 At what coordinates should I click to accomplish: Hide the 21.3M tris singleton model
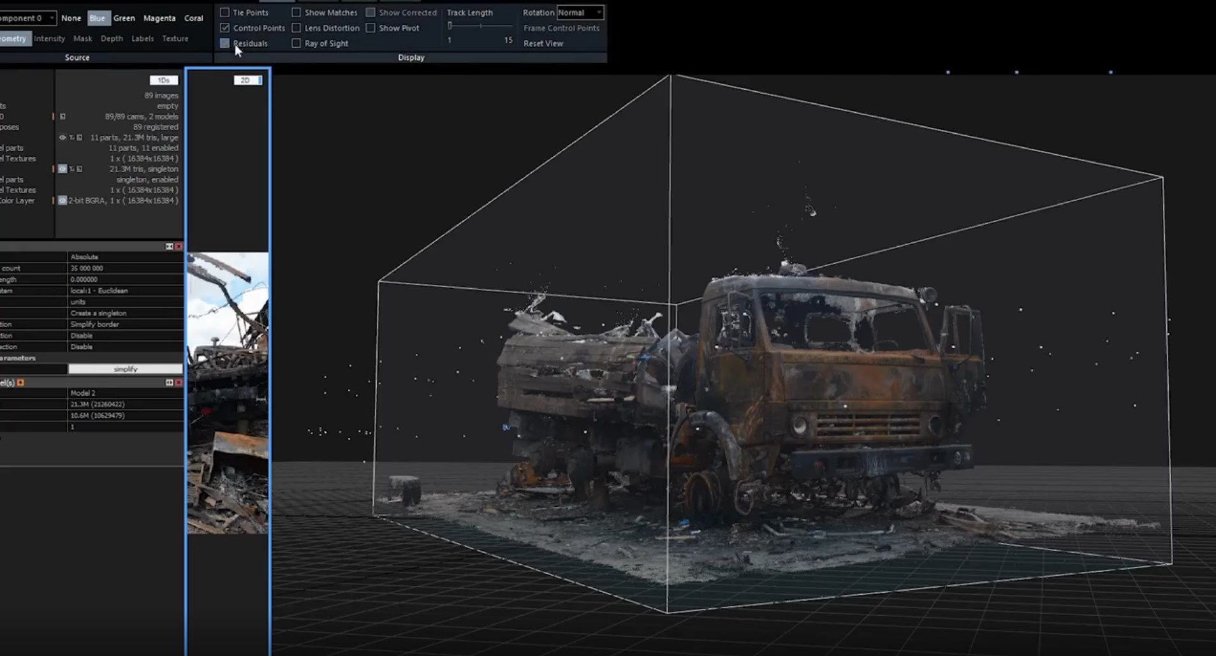[62, 169]
